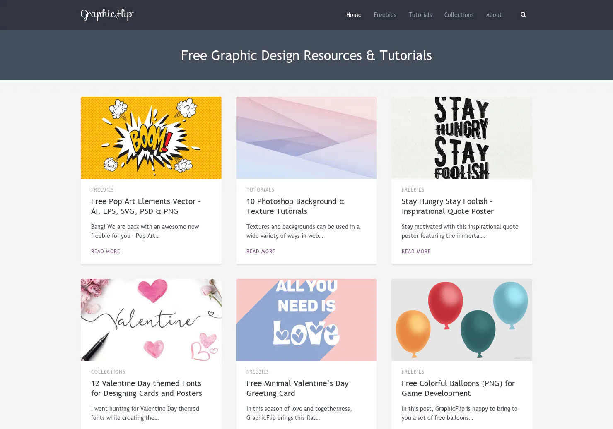Open the colorful balloons thumbnail
613x429 pixels.
coord(462,320)
